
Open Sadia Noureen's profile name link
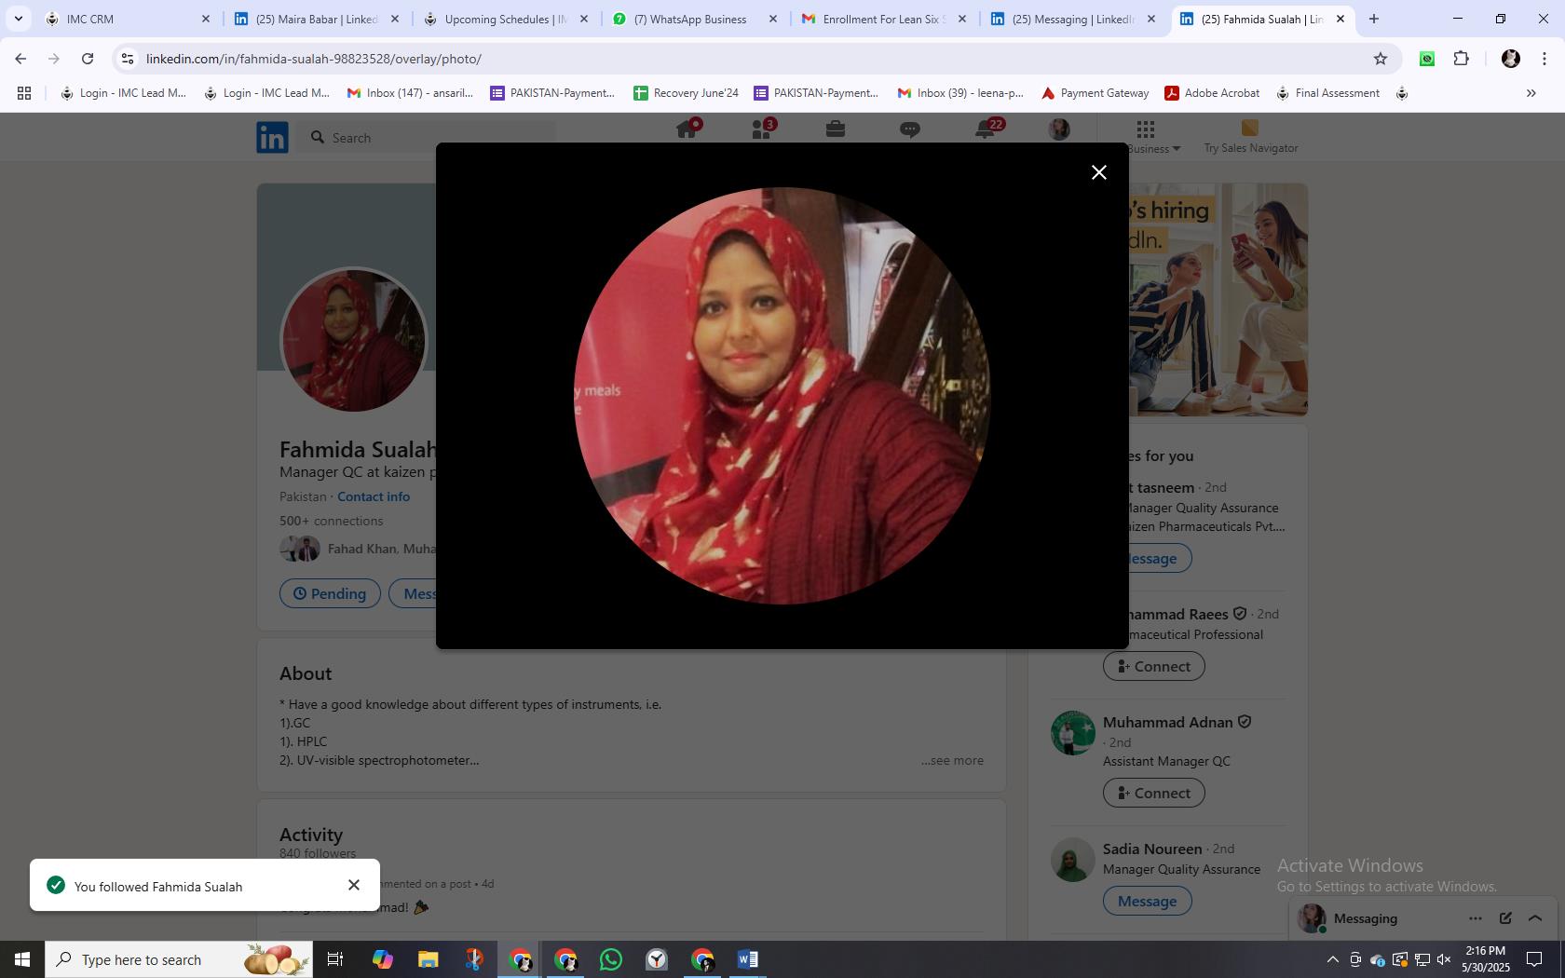tap(1152, 849)
